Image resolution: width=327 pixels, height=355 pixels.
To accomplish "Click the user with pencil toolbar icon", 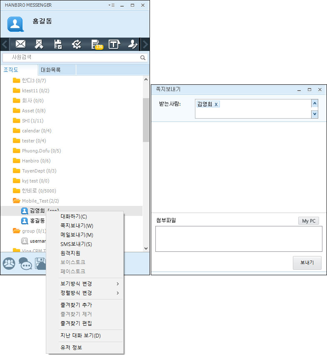I will coord(132,44).
